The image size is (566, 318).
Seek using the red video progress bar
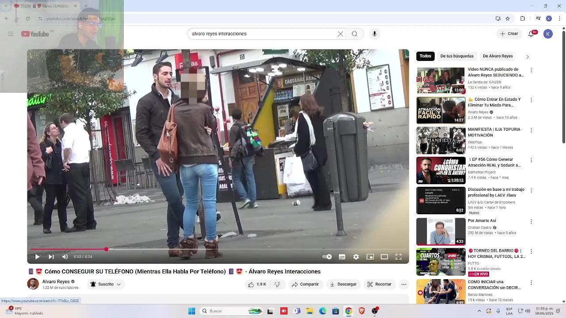218,249
